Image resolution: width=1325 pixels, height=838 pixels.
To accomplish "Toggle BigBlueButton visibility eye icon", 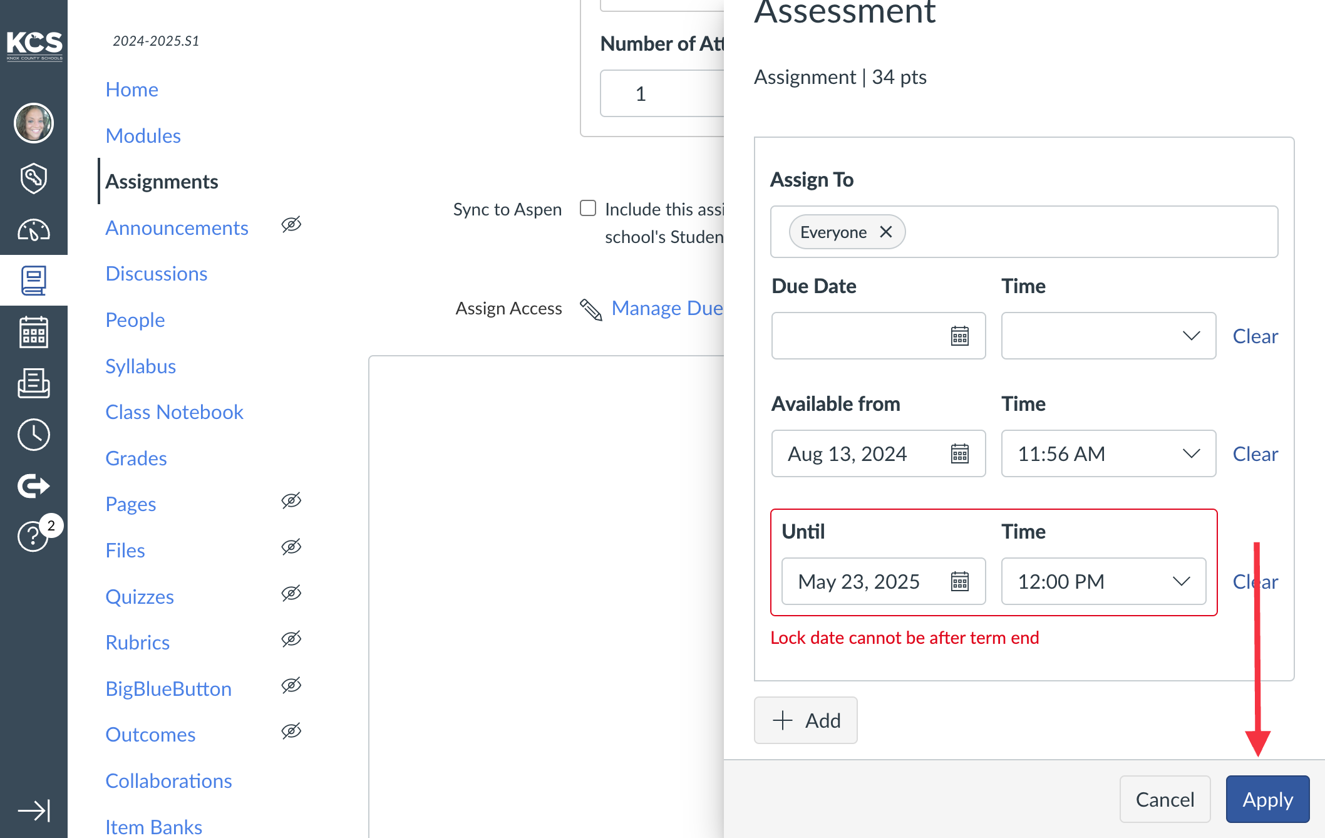I will point(291,685).
